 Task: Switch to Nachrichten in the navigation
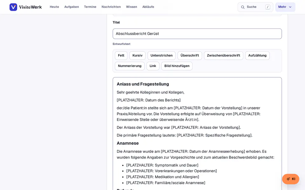111,7
